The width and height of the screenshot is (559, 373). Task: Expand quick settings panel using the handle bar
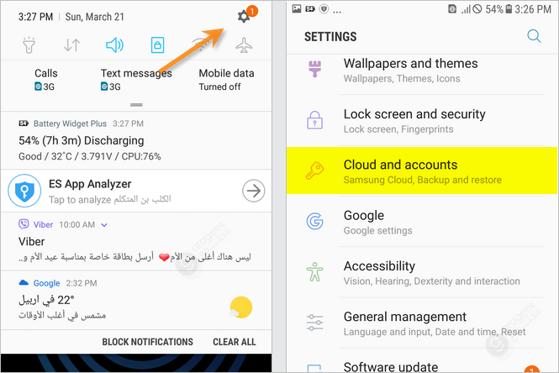click(136, 105)
